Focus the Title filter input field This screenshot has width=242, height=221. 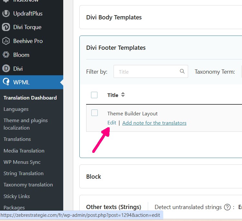pyautogui.click(x=147, y=72)
